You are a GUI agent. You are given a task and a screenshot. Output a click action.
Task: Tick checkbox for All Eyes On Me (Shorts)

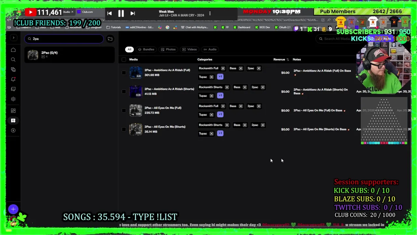coord(124,130)
